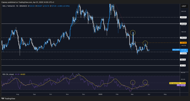Click the RSI-based MA 44.83 axis label
The height and width of the screenshot is (101, 190).
[x=178, y=83]
